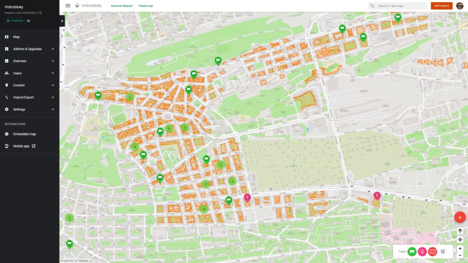The width and height of the screenshot is (468, 263).
Task: Click the Filters label
Action: 402,252
